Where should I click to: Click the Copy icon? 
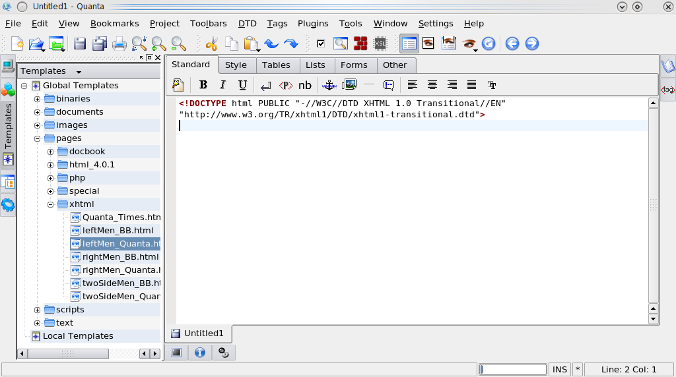pyautogui.click(x=232, y=43)
